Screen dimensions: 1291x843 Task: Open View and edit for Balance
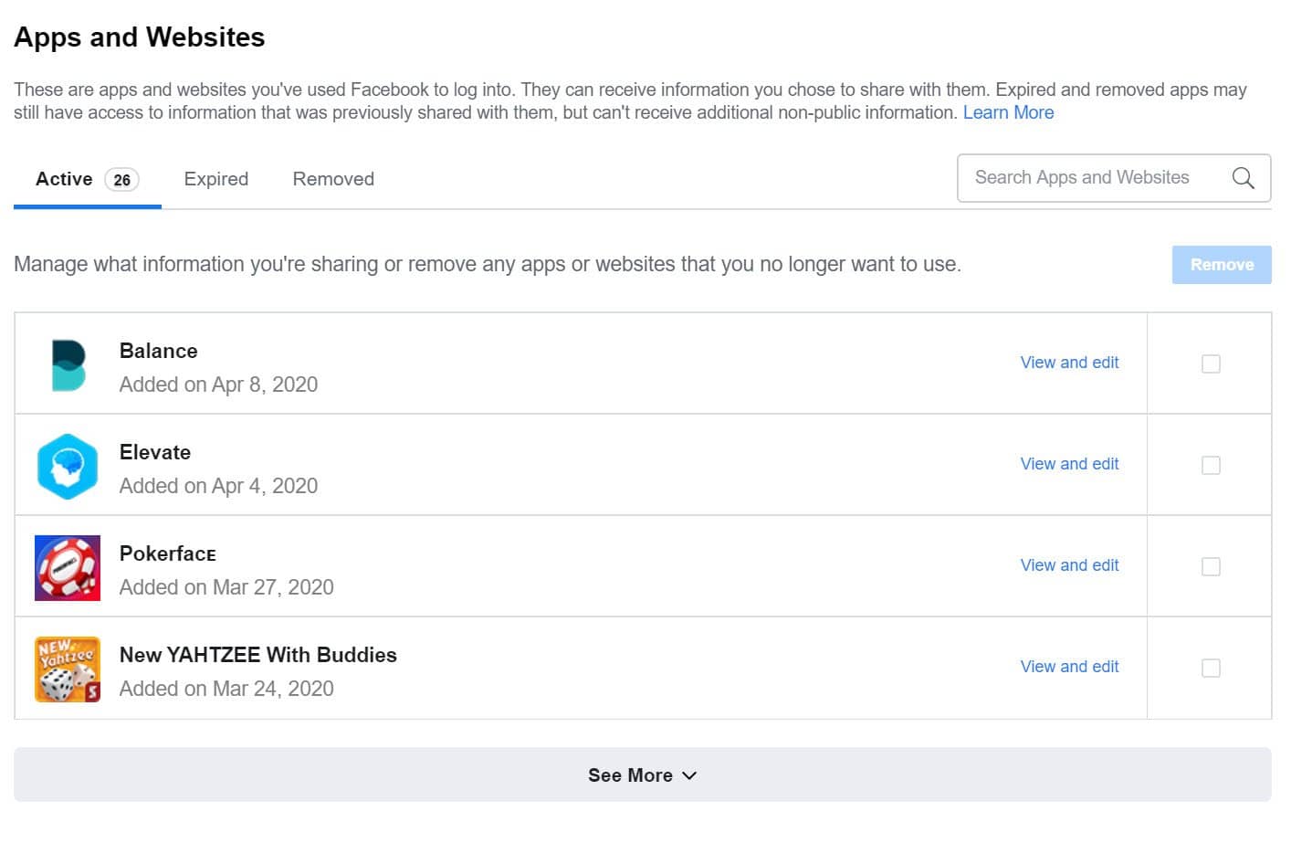pyautogui.click(x=1069, y=363)
